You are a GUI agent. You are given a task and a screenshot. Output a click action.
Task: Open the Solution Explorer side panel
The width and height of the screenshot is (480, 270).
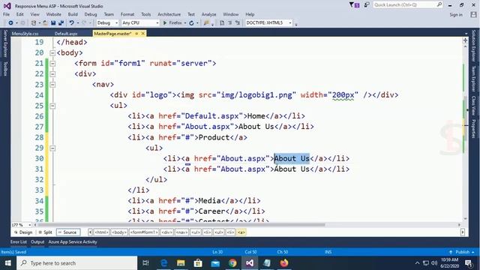tap(473, 46)
